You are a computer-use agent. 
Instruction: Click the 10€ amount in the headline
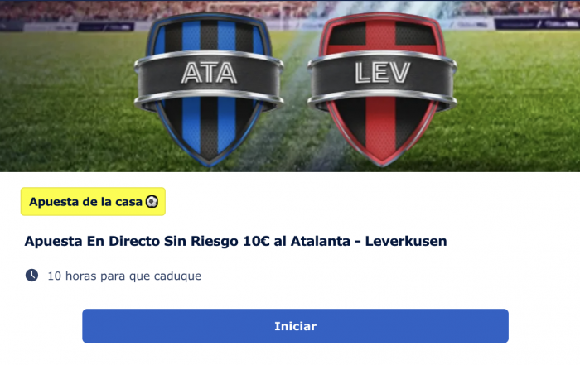[x=256, y=241]
